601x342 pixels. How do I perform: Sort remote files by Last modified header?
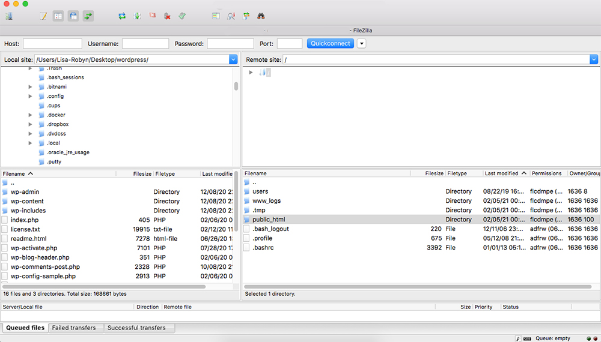coord(505,173)
